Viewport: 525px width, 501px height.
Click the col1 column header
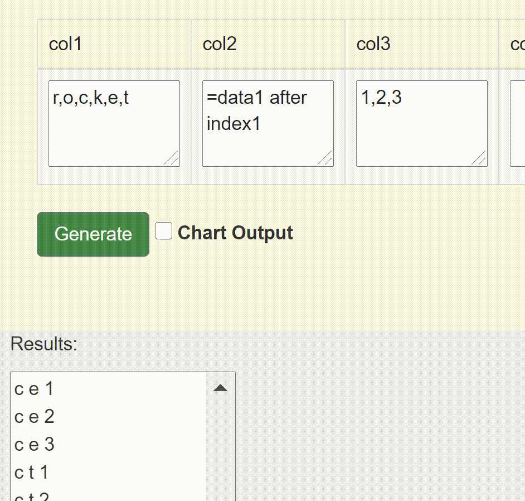click(114, 44)
